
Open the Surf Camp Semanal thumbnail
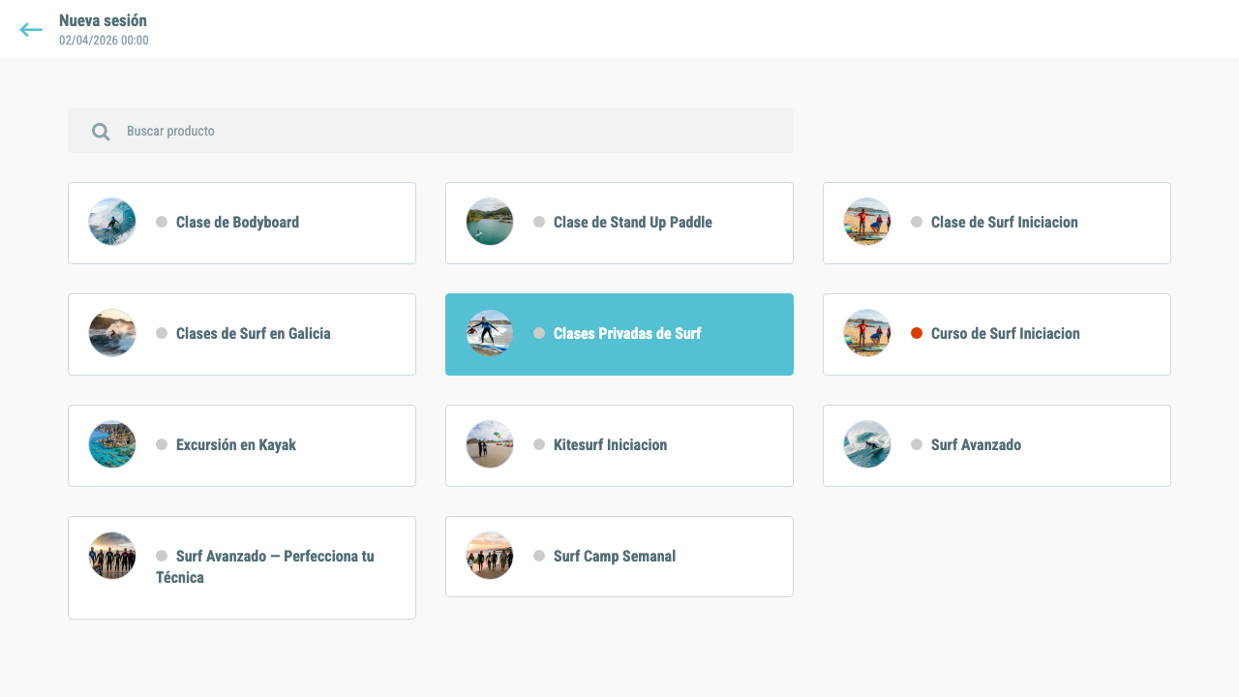tap(490, 556)
